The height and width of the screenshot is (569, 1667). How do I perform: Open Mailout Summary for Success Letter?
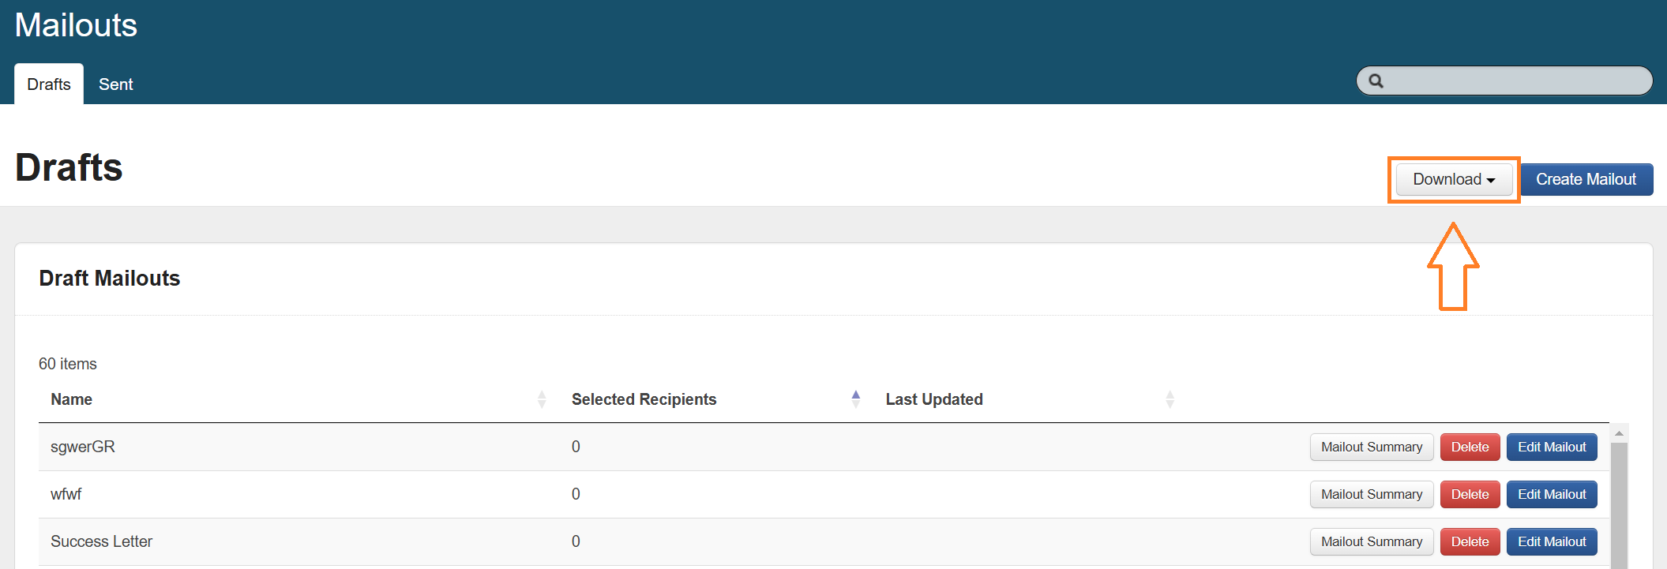click(x=1371, y=542)
